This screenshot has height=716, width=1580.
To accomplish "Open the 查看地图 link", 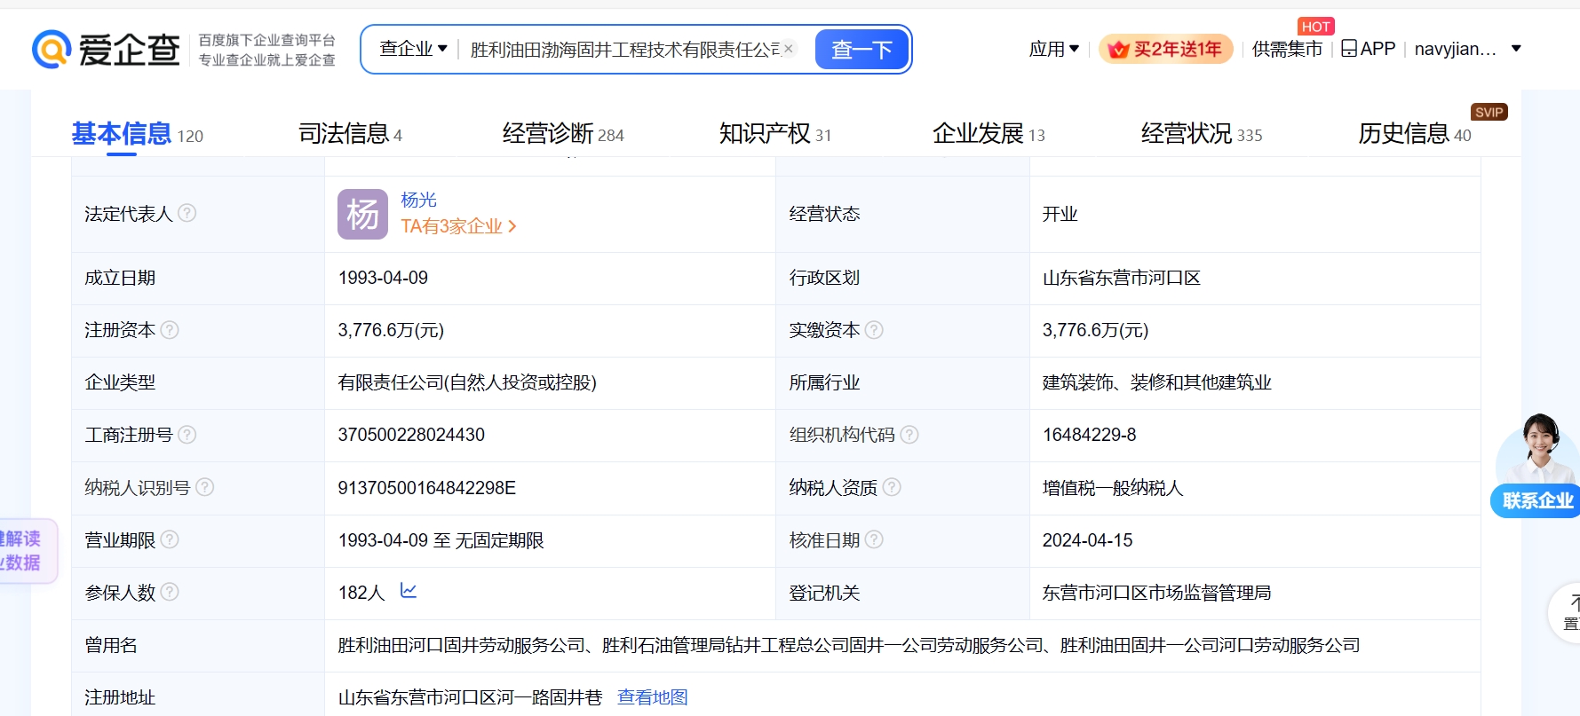I will [653, 697].
